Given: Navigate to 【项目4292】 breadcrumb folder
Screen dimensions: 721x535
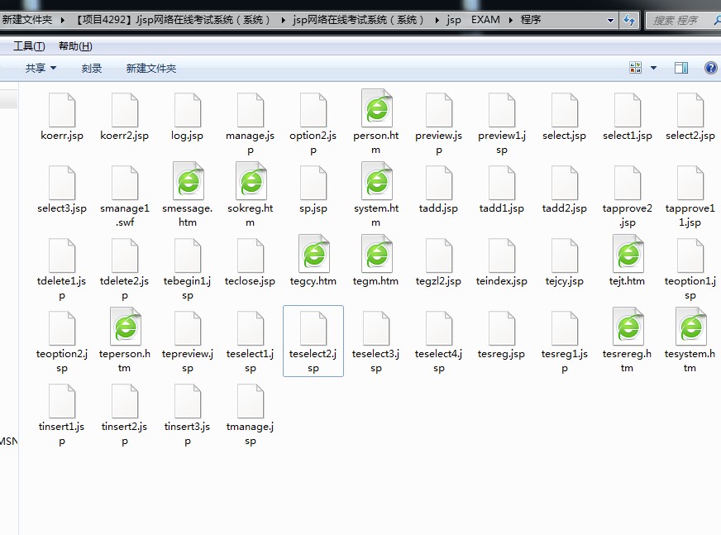Looking at the screenshot, I should pyautogui.click(x=174, y=20).
